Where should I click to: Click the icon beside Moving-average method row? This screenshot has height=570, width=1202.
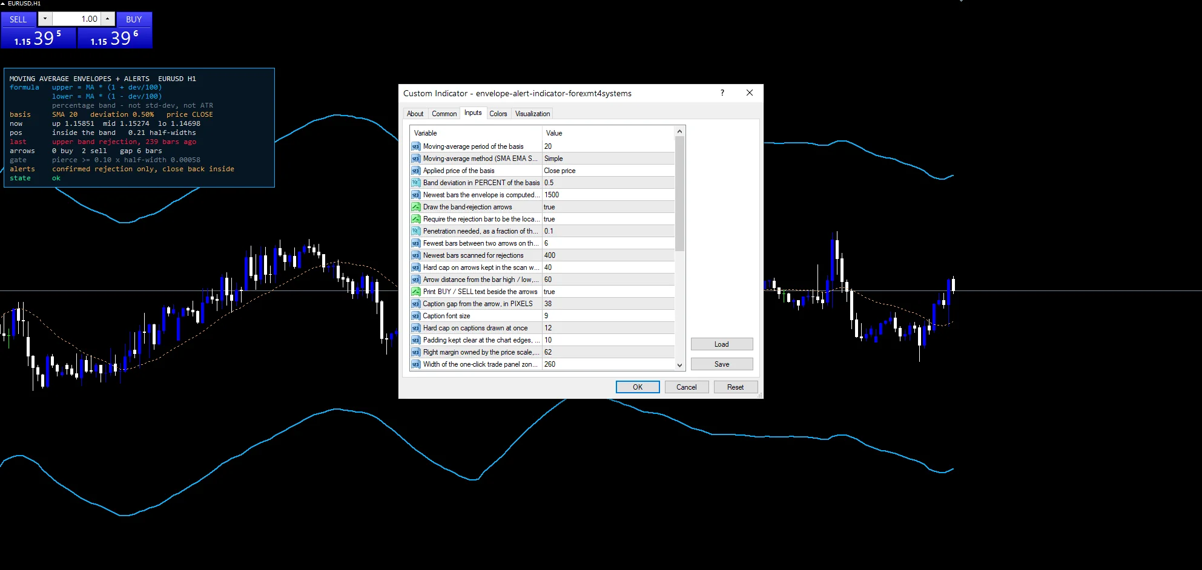(415, 159)
